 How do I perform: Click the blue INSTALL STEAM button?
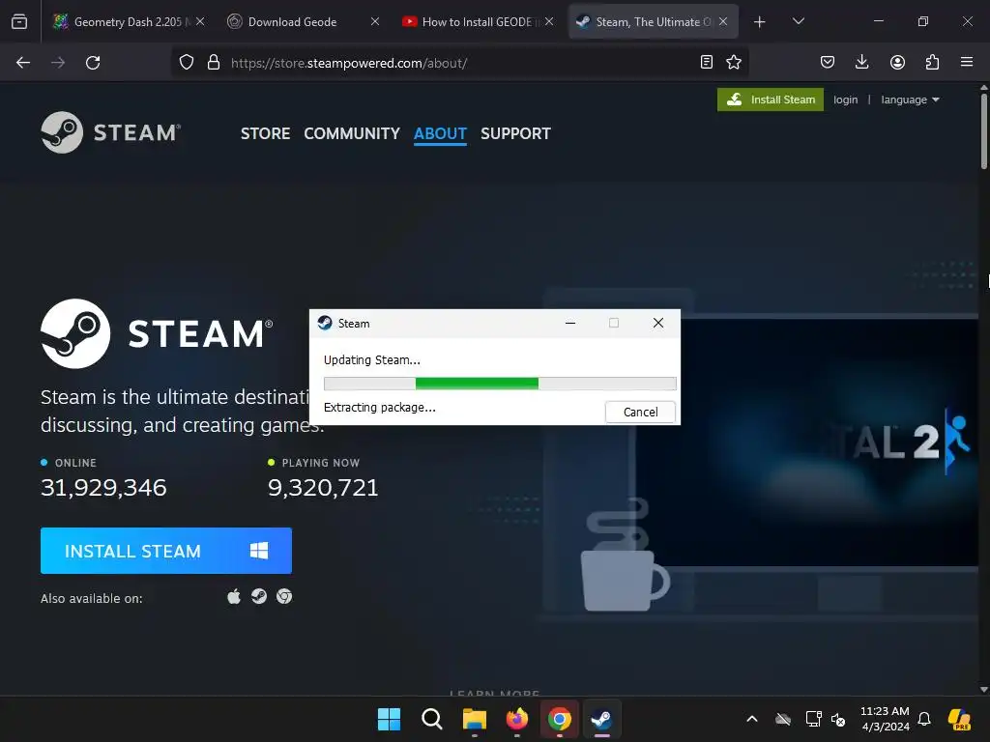(166, 551)
